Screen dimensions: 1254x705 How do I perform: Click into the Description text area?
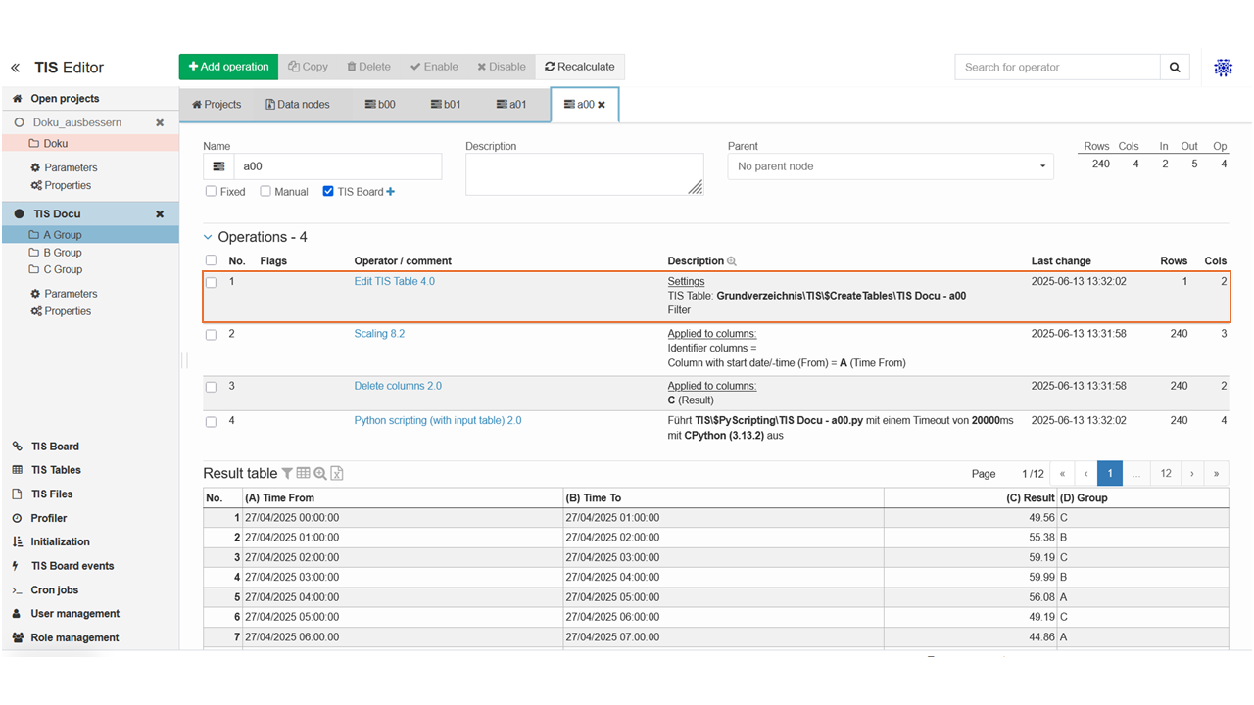pos(585,174)
